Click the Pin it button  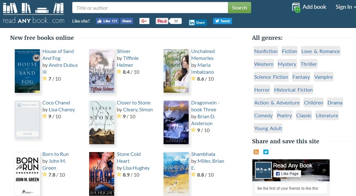pyautogui.click(x=162, y=21)
